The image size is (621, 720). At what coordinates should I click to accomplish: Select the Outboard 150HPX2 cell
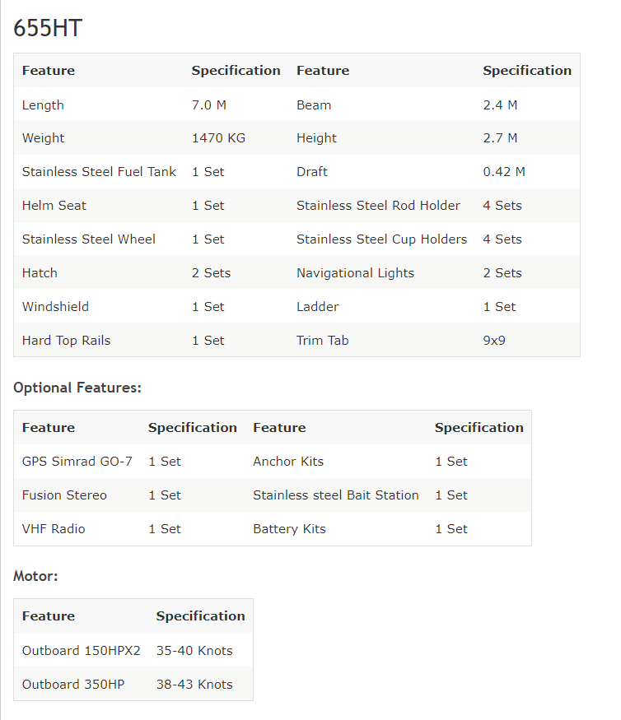tap(81, 651)
